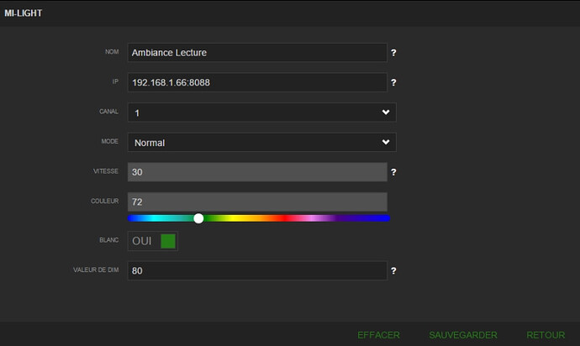Go back using RETOUR
580x346 pixels.
(546, 334)
